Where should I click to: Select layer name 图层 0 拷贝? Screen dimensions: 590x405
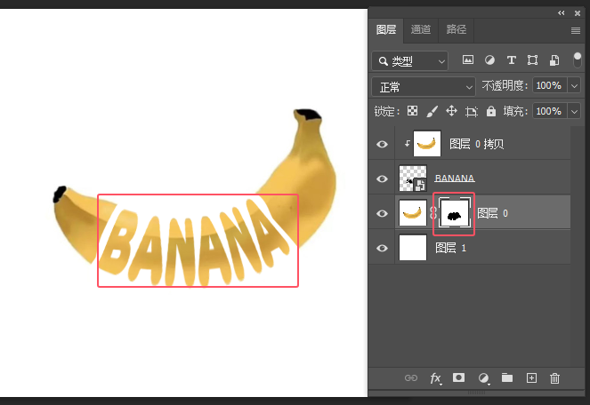coord(476,144)
